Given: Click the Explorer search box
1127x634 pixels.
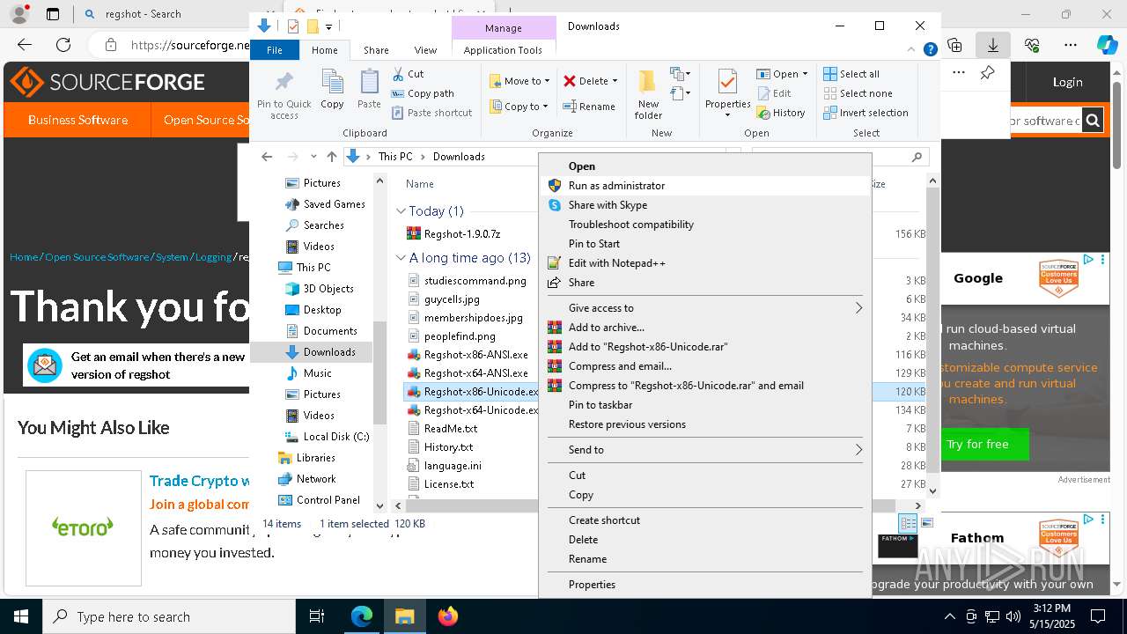Looking at the screenshot, I should 839,157.
